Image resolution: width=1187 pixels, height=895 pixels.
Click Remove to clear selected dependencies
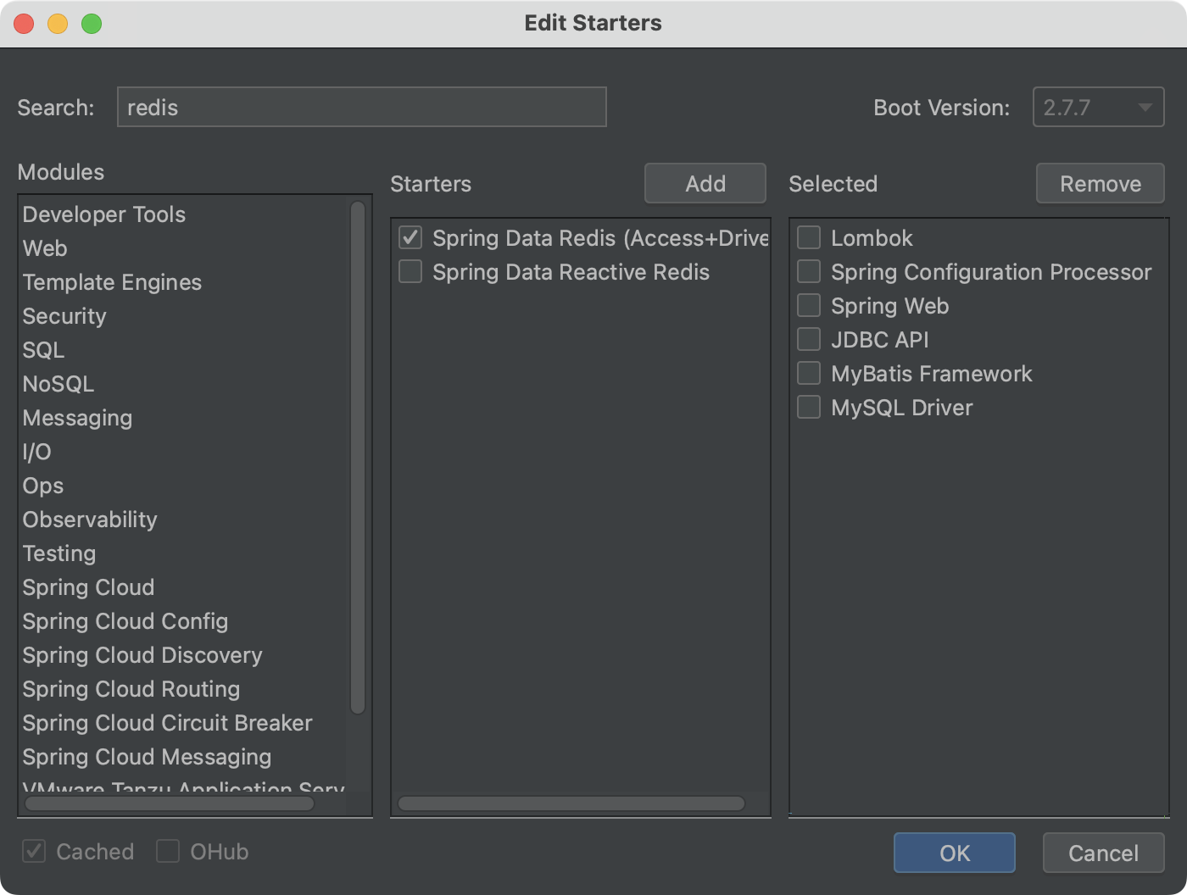[1100, 183]
